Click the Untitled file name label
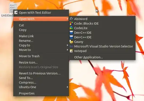 click(x=7, y=15)
